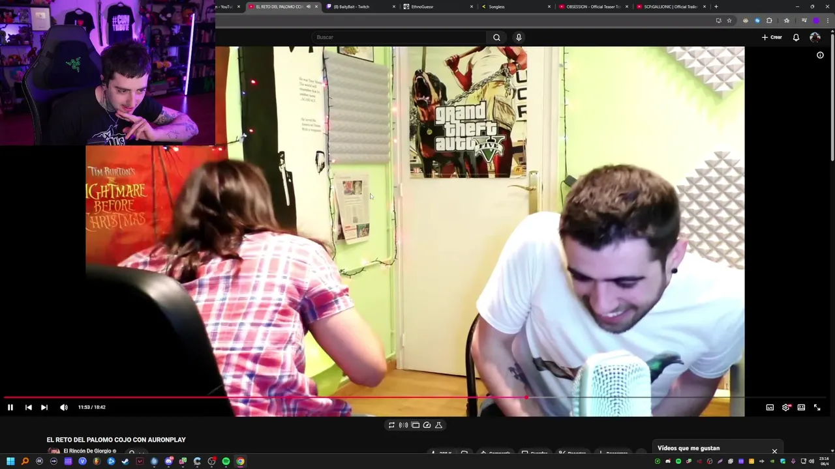Open the Crear menu
The image size is (835, 469).
pos(772,37)
